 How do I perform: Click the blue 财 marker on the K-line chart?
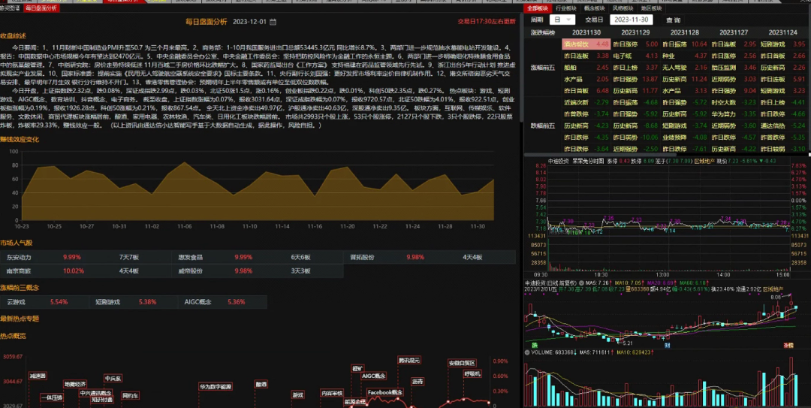point(668,345)
